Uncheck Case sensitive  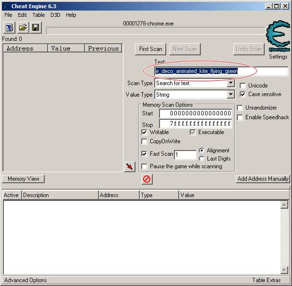tap(243, 94)
